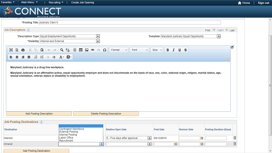Screen dimensions: 272x153
Task: Click the Add Posting Description button
Action: point(39,113)
